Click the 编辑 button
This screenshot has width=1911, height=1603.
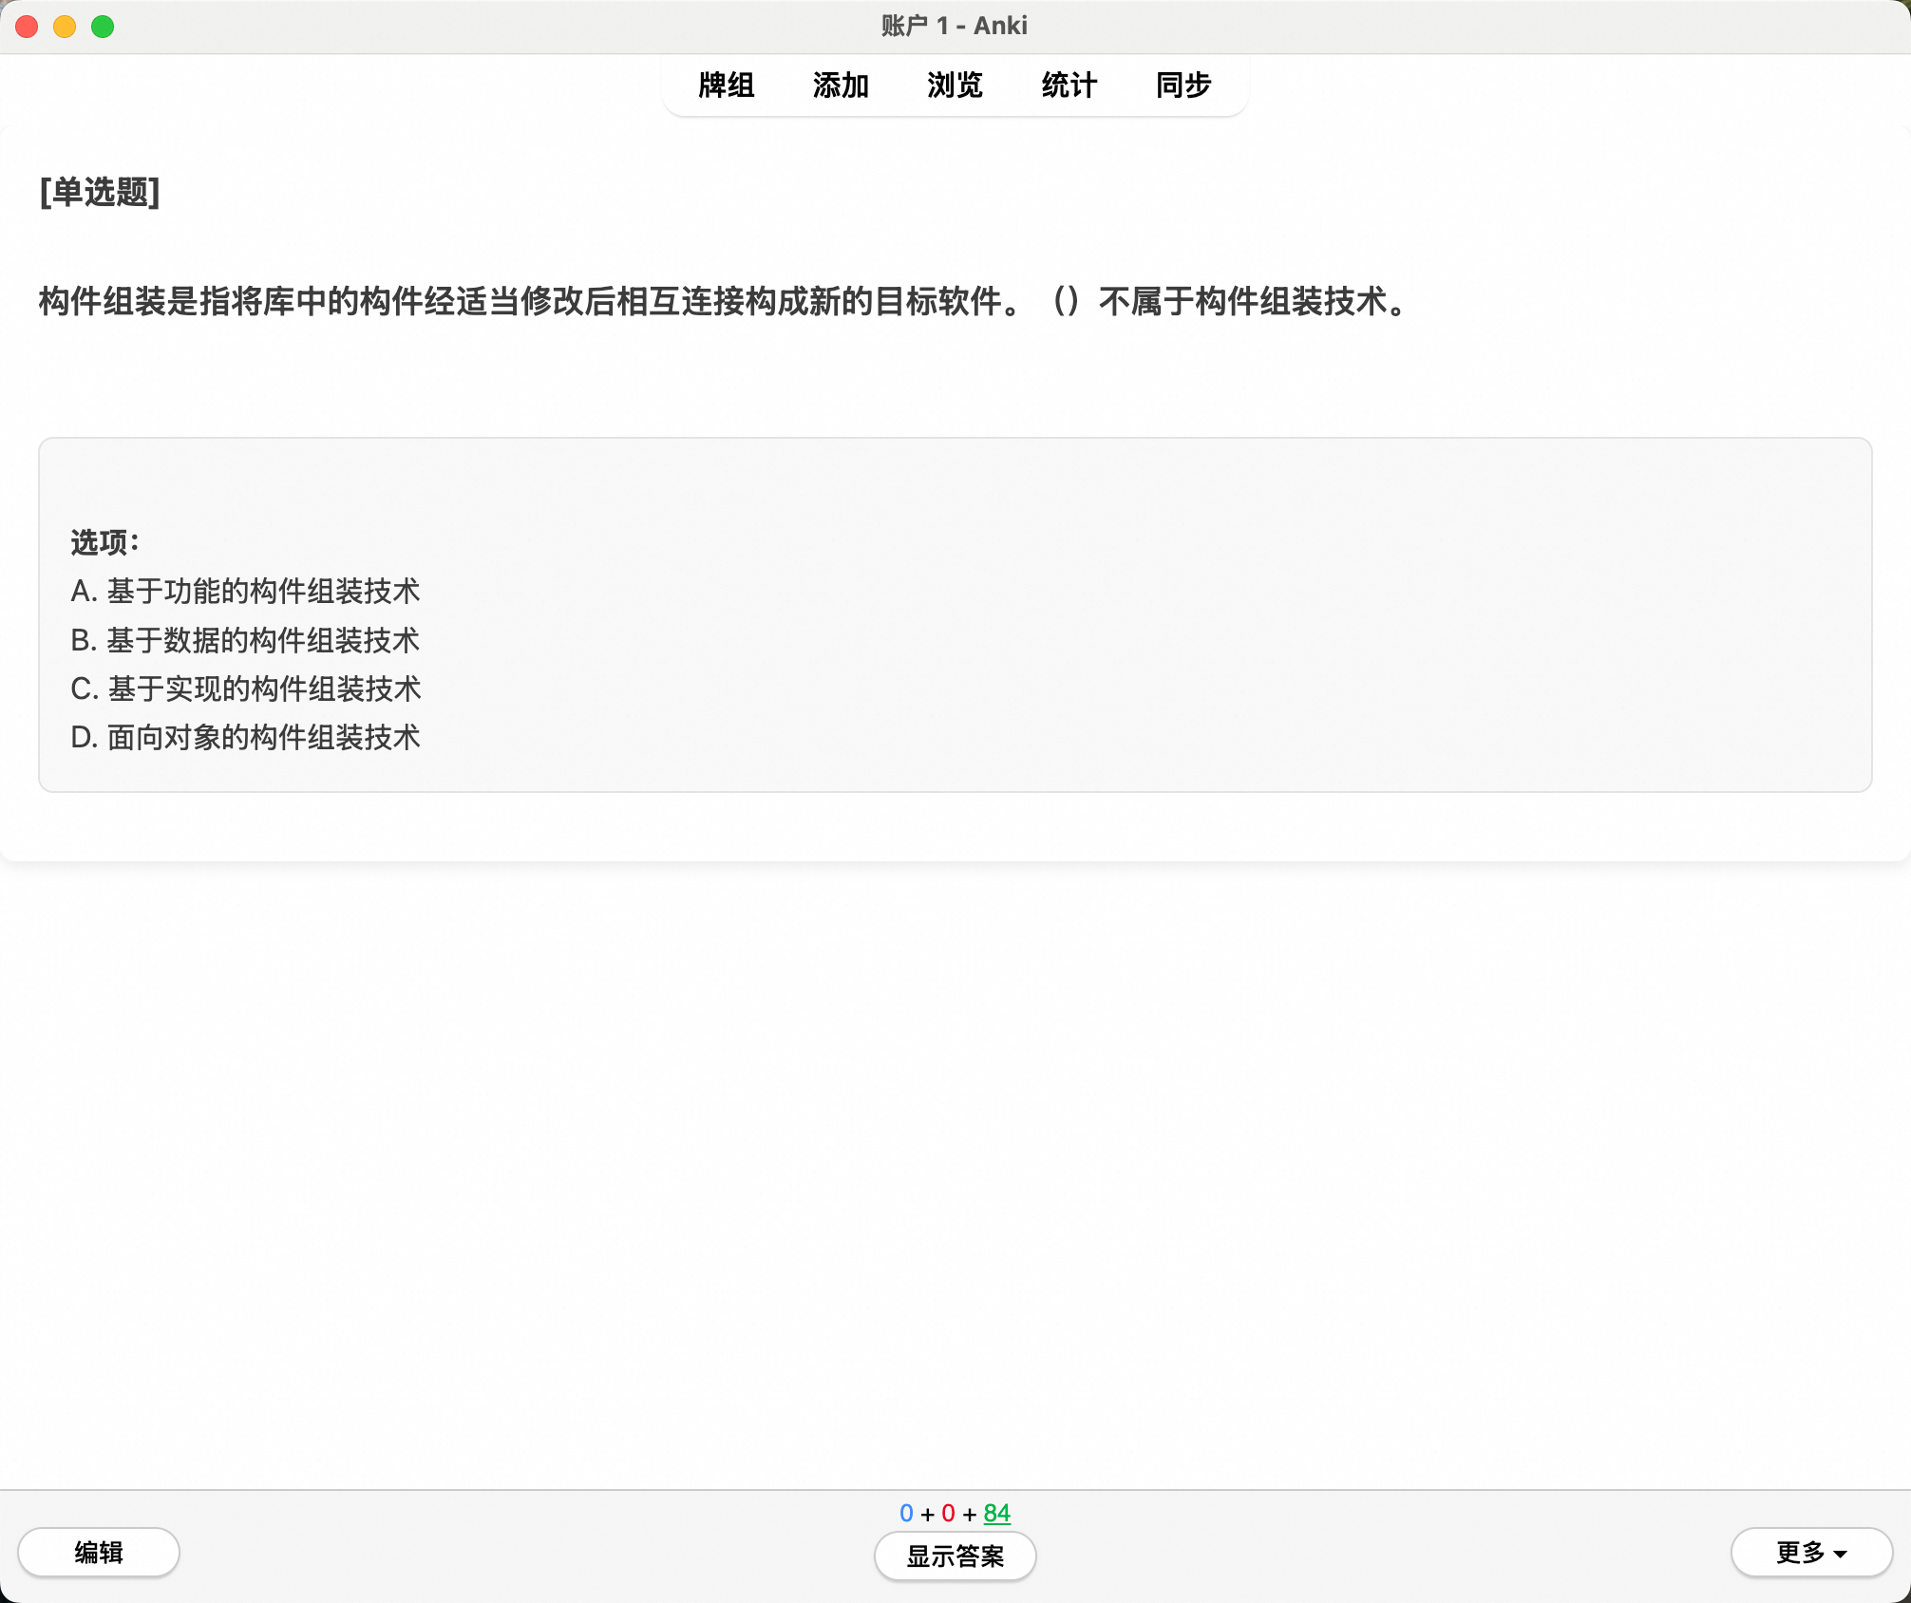(x=99, y=1553)
